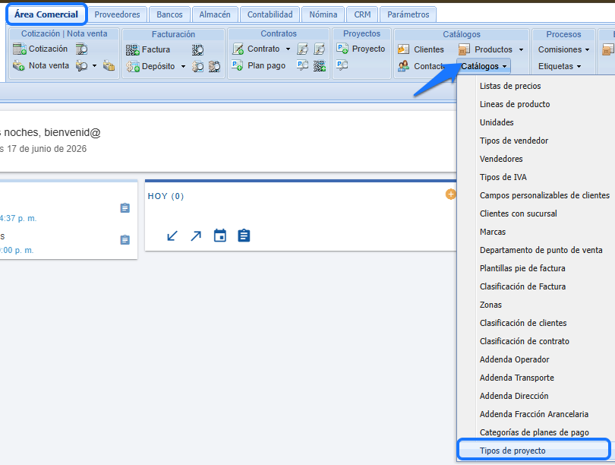Screen dimensions: 615x465
Task: Expand the Productos dropdown
Action: [522, 50]
